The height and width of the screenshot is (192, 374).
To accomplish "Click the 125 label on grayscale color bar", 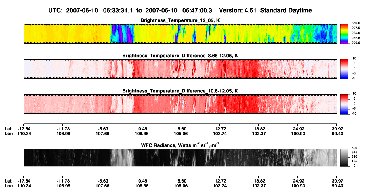I will tap(355, 161).
